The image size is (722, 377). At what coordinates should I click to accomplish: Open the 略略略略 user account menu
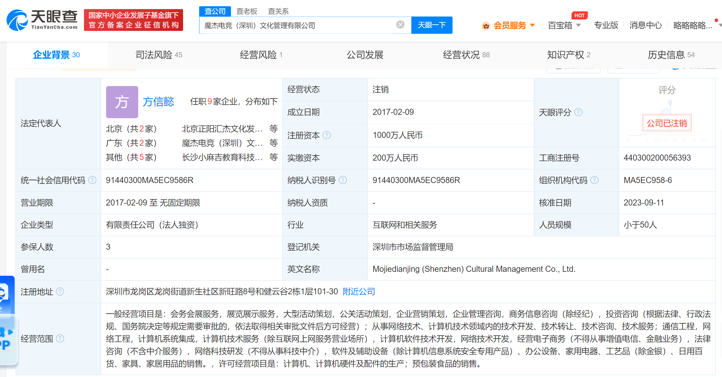[x=693, y=25]
